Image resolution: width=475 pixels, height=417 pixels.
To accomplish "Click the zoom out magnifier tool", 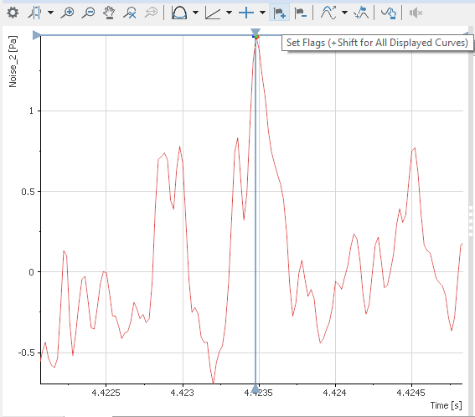I will click(89, 13).
